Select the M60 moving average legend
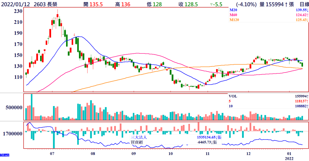 click(234, 15)
